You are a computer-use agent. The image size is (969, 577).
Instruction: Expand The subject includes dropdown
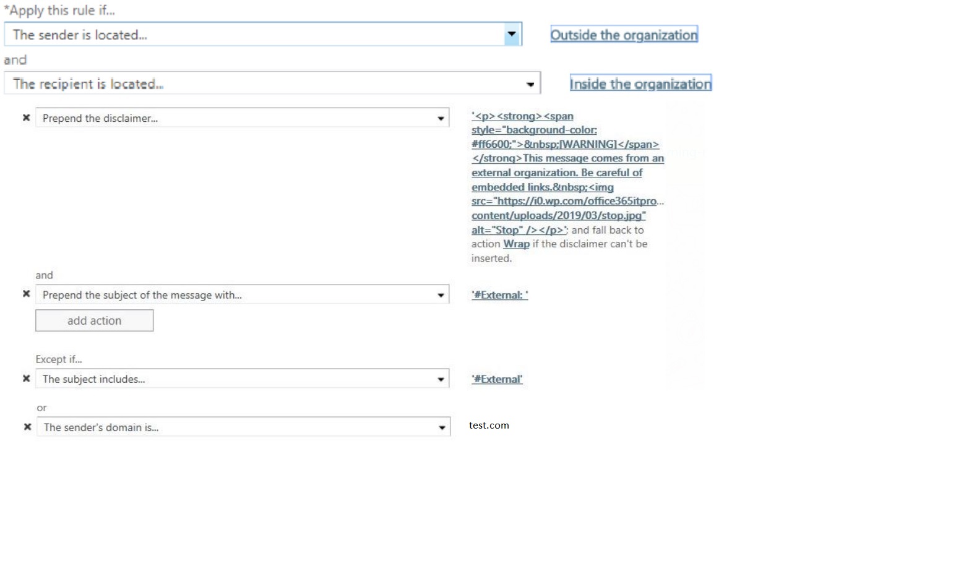coord(441,379)
